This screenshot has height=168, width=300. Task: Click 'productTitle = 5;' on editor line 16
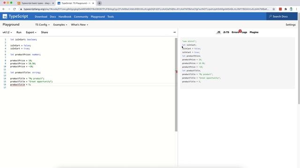click(x=21, y=84)
